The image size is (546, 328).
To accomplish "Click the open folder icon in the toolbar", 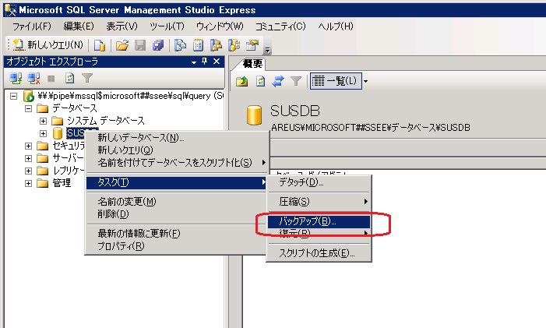I will point(122,45).
